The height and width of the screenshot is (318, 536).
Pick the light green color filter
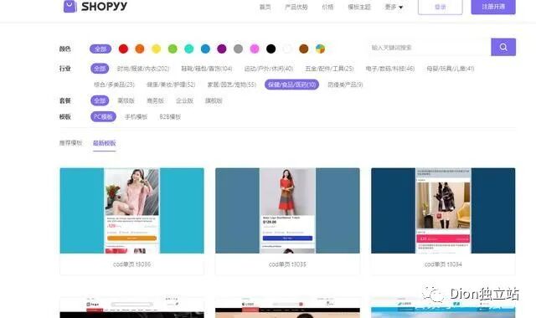point(173,49)
